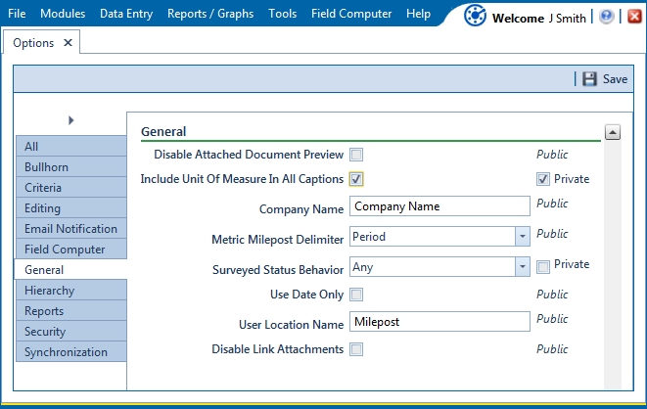Open help via the blue question mark icon
647x409 pixels.
[x=606, y=17]
